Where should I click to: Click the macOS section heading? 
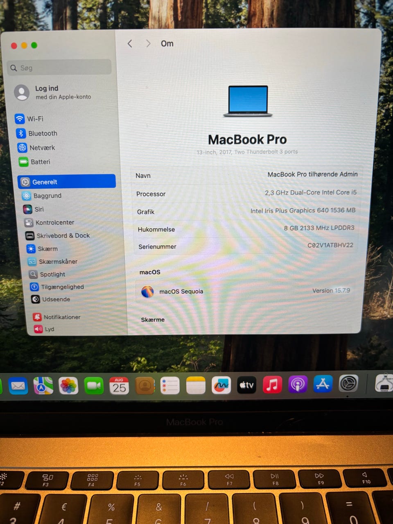[x=150, y=272]
